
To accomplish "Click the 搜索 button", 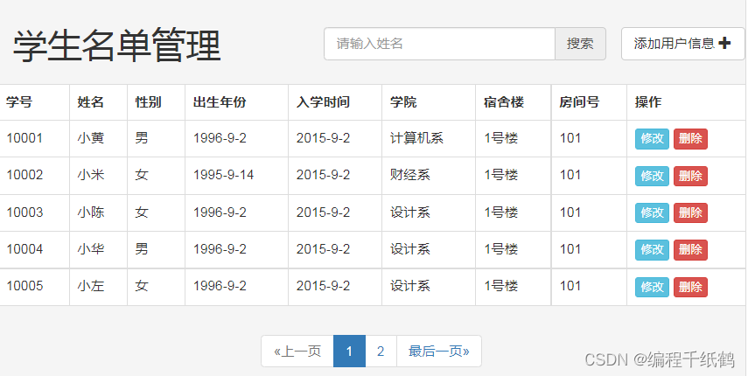I will click(x=580, y=44).
